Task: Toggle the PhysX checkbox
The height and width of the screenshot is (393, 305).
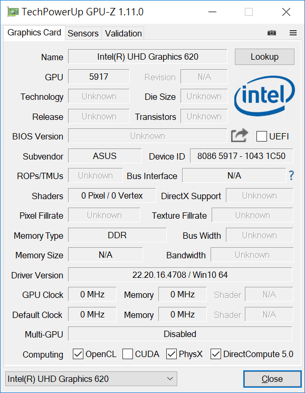Action: 171,354
